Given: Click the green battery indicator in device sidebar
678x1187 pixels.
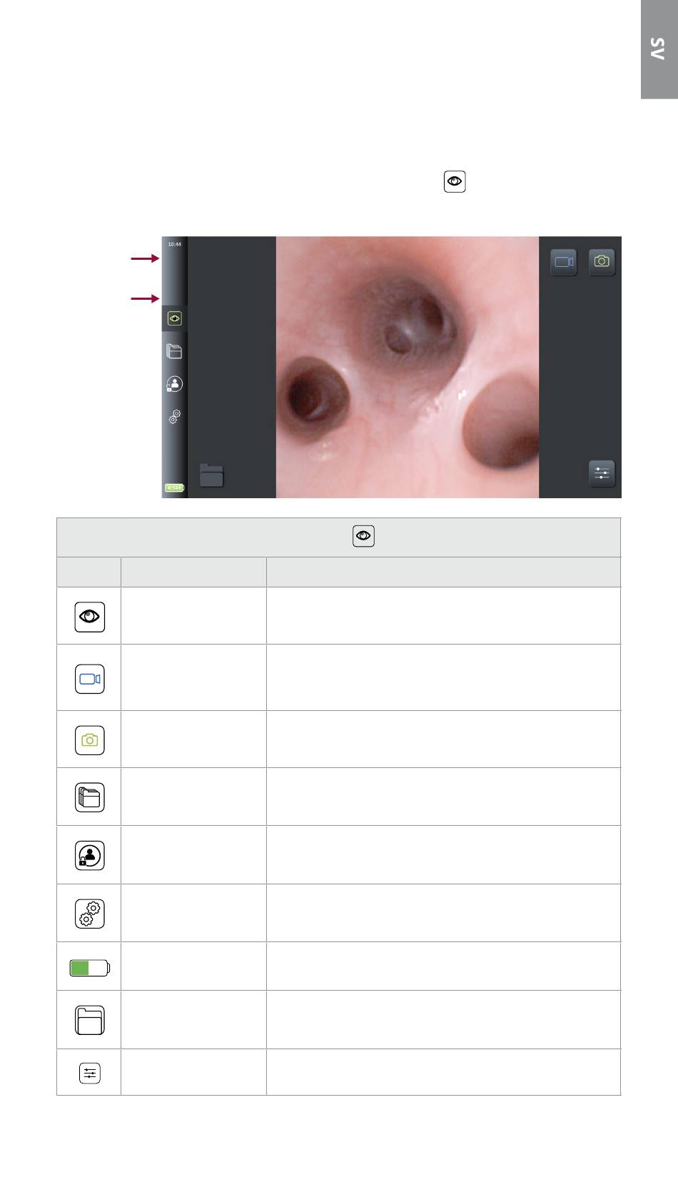Looking at the screenshot, I should 174,488.
